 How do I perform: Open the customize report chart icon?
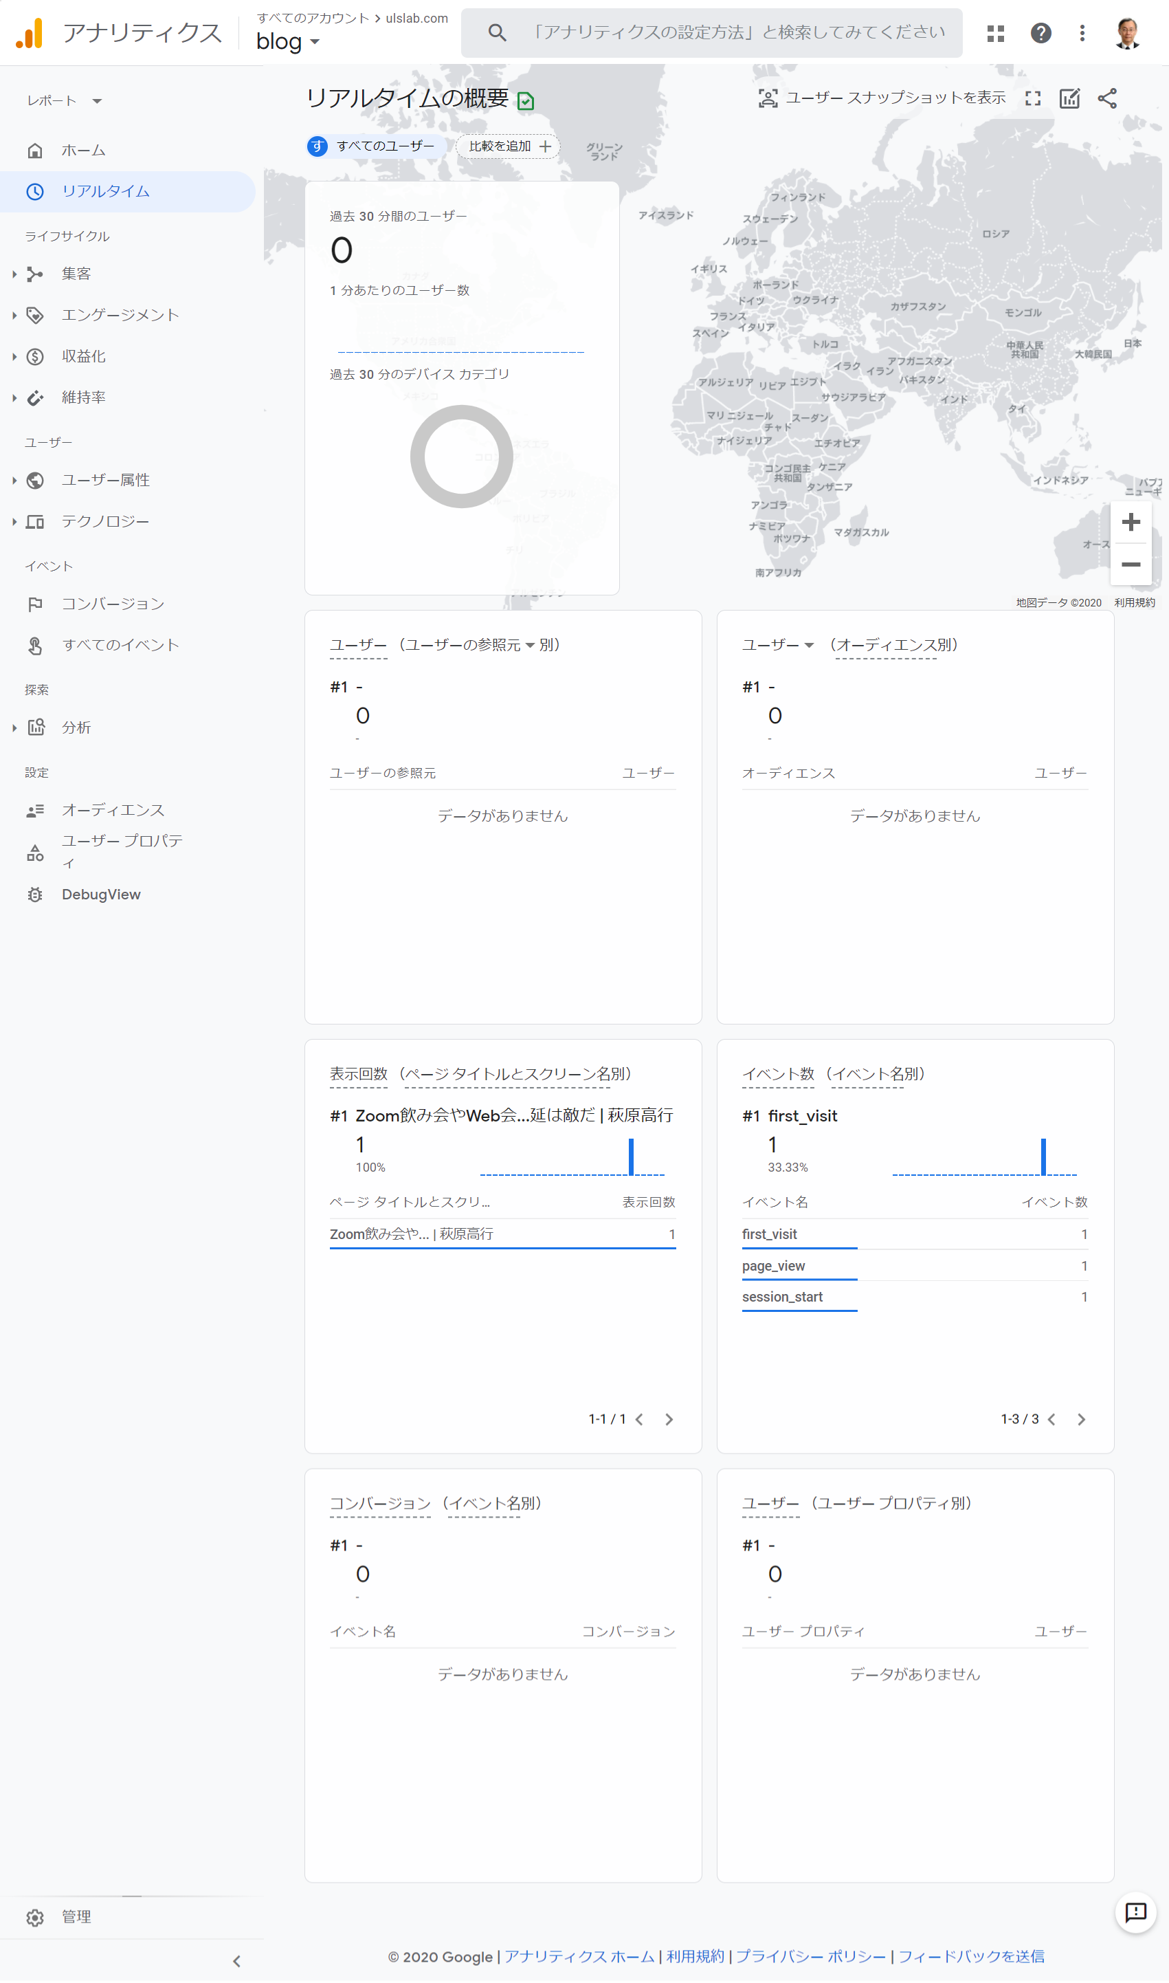[1069, 98]
